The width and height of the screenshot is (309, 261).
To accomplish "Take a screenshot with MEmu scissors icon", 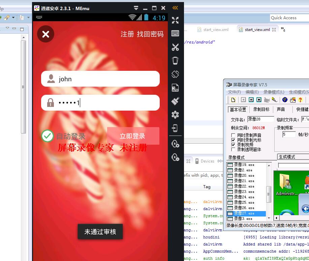I will pyautogui.click(x=175, y=47).
